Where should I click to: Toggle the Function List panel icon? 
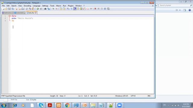(x=84, y=9)
